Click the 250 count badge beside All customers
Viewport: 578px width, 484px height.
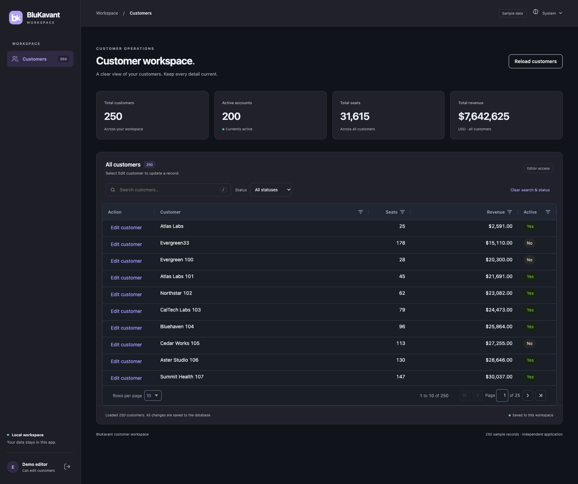(149, 164)
